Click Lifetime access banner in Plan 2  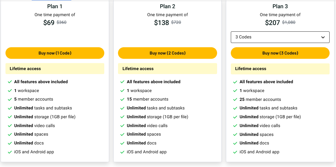[x=167, y=69]
